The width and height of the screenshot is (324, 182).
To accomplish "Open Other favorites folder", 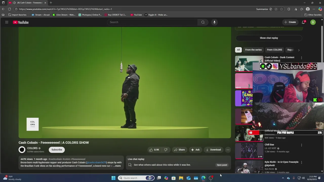I will (313, 15).
